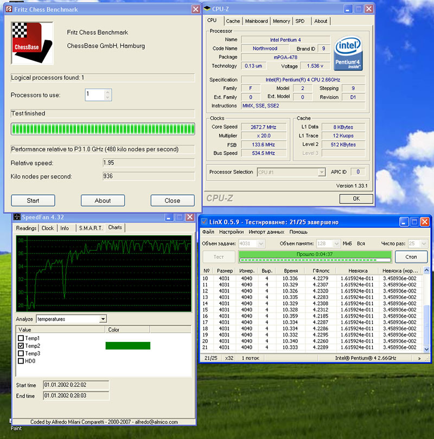
Task: Click the Close button in Fritz Benchmark
Action: coord(173,200)
